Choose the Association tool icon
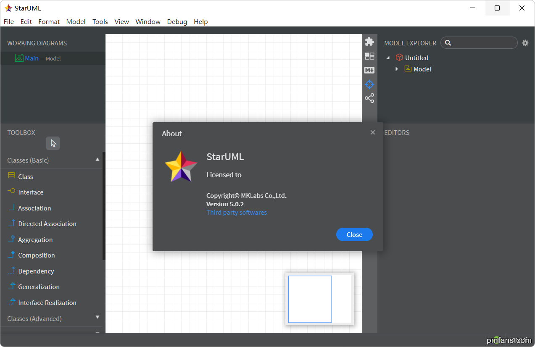Viewport: 535px width, 347px height. [x=11, y=208]
